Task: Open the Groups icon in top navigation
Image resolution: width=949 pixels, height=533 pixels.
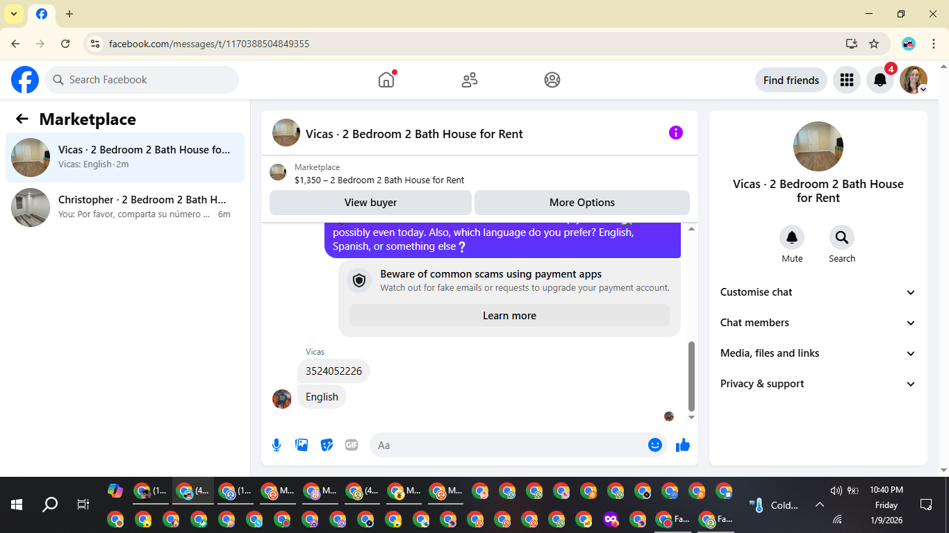Action: point(552,80)
